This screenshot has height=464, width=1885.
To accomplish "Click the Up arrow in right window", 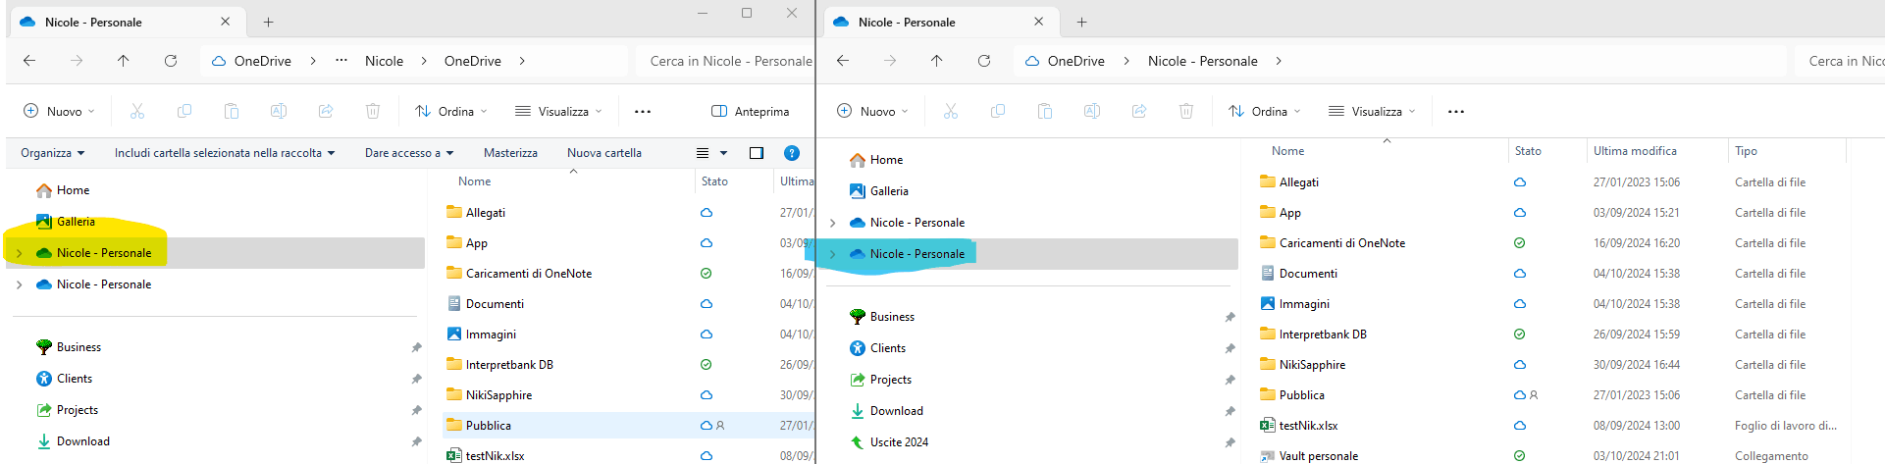I will pyautogui.click(x=937, y=61).
